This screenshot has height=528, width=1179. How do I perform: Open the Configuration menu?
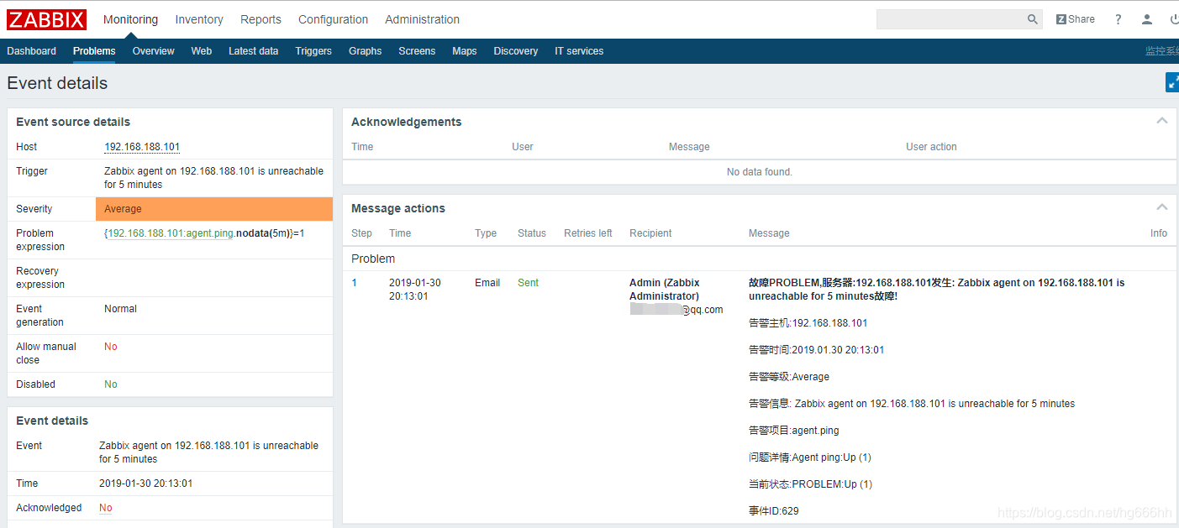(333, 19)
